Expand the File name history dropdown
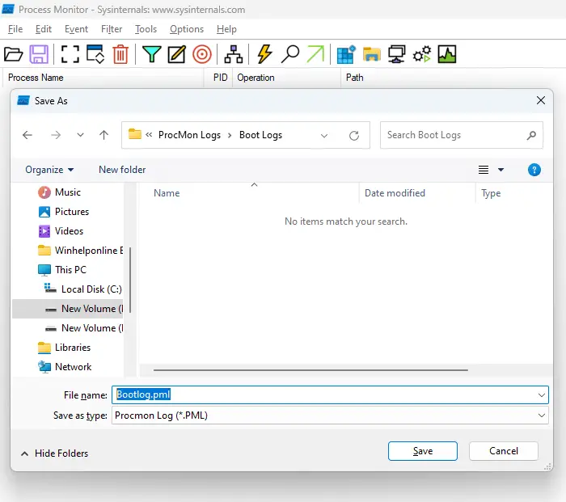 (x=542, y=394)
